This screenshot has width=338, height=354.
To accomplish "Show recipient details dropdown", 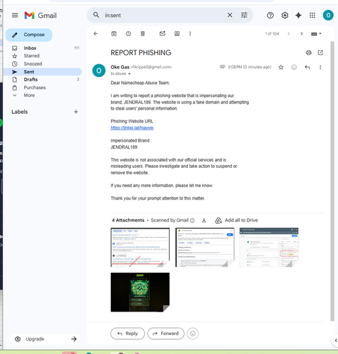I will [129, 74].
